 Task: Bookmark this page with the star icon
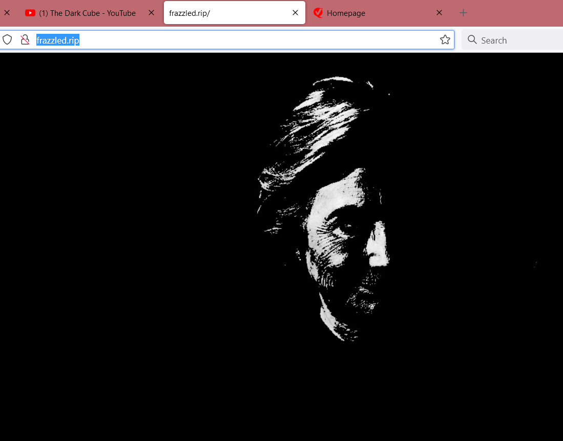(445, 40)
